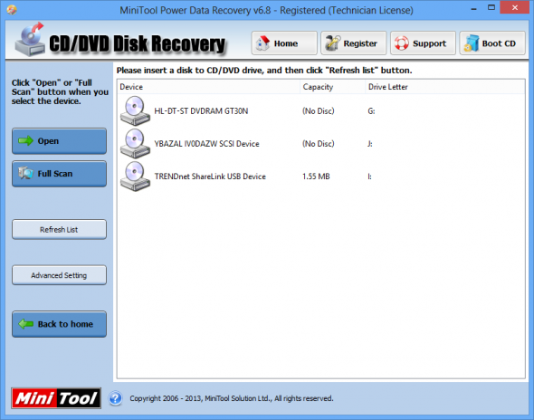
Task: Click the disc icon for YBAZAL SCSI Device
Action: pyautogui.click(x=135, y=143)
